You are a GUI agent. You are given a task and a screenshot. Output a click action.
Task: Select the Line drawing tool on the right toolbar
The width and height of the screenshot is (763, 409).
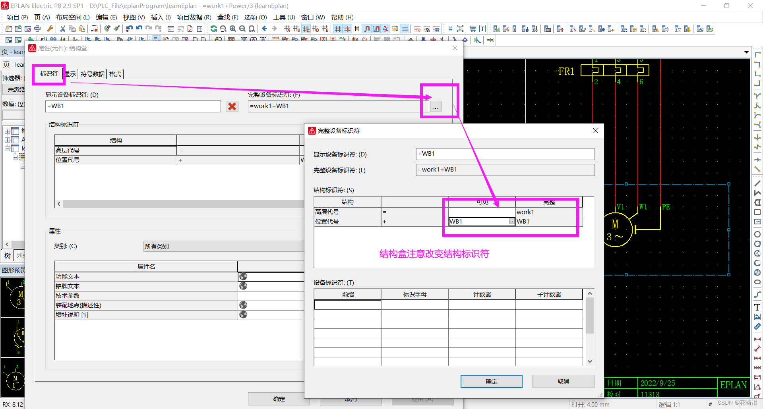[x=757, y=183]
